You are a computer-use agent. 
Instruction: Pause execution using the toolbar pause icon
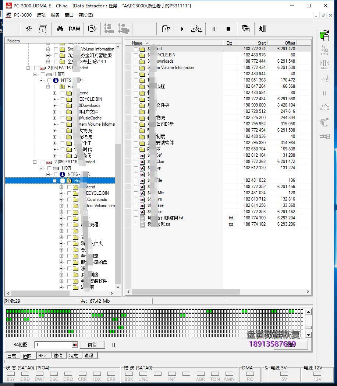214,29
